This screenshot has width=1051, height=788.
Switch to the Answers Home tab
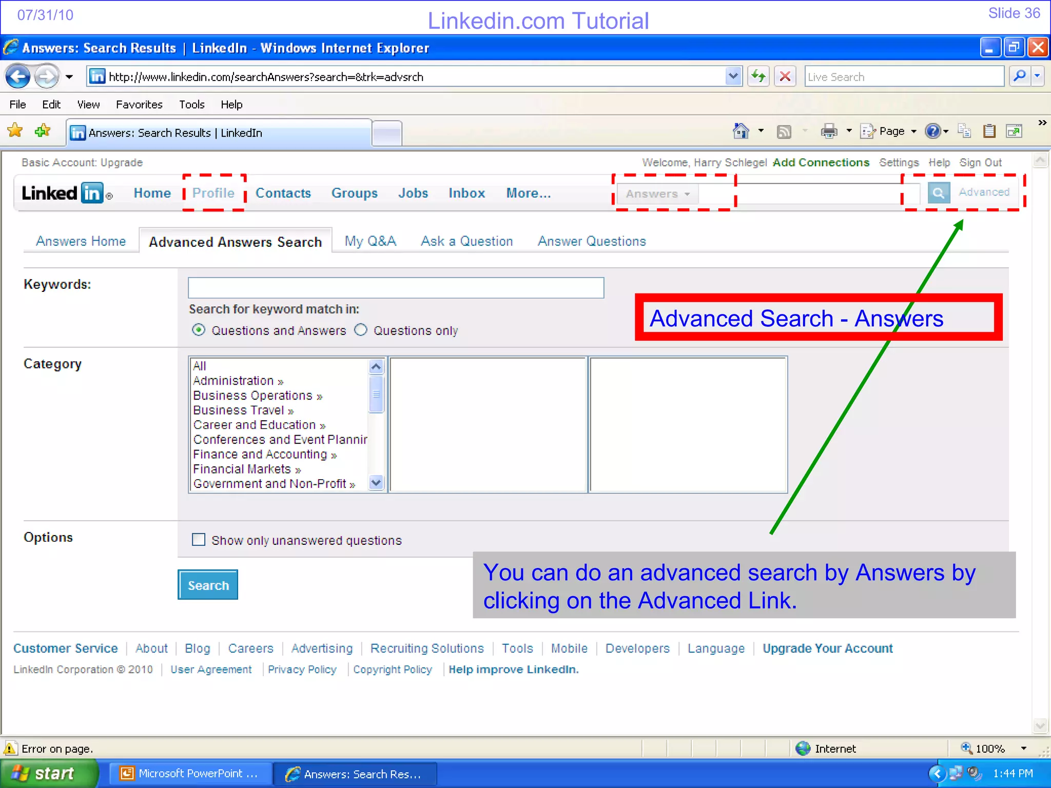pos(81,241)
